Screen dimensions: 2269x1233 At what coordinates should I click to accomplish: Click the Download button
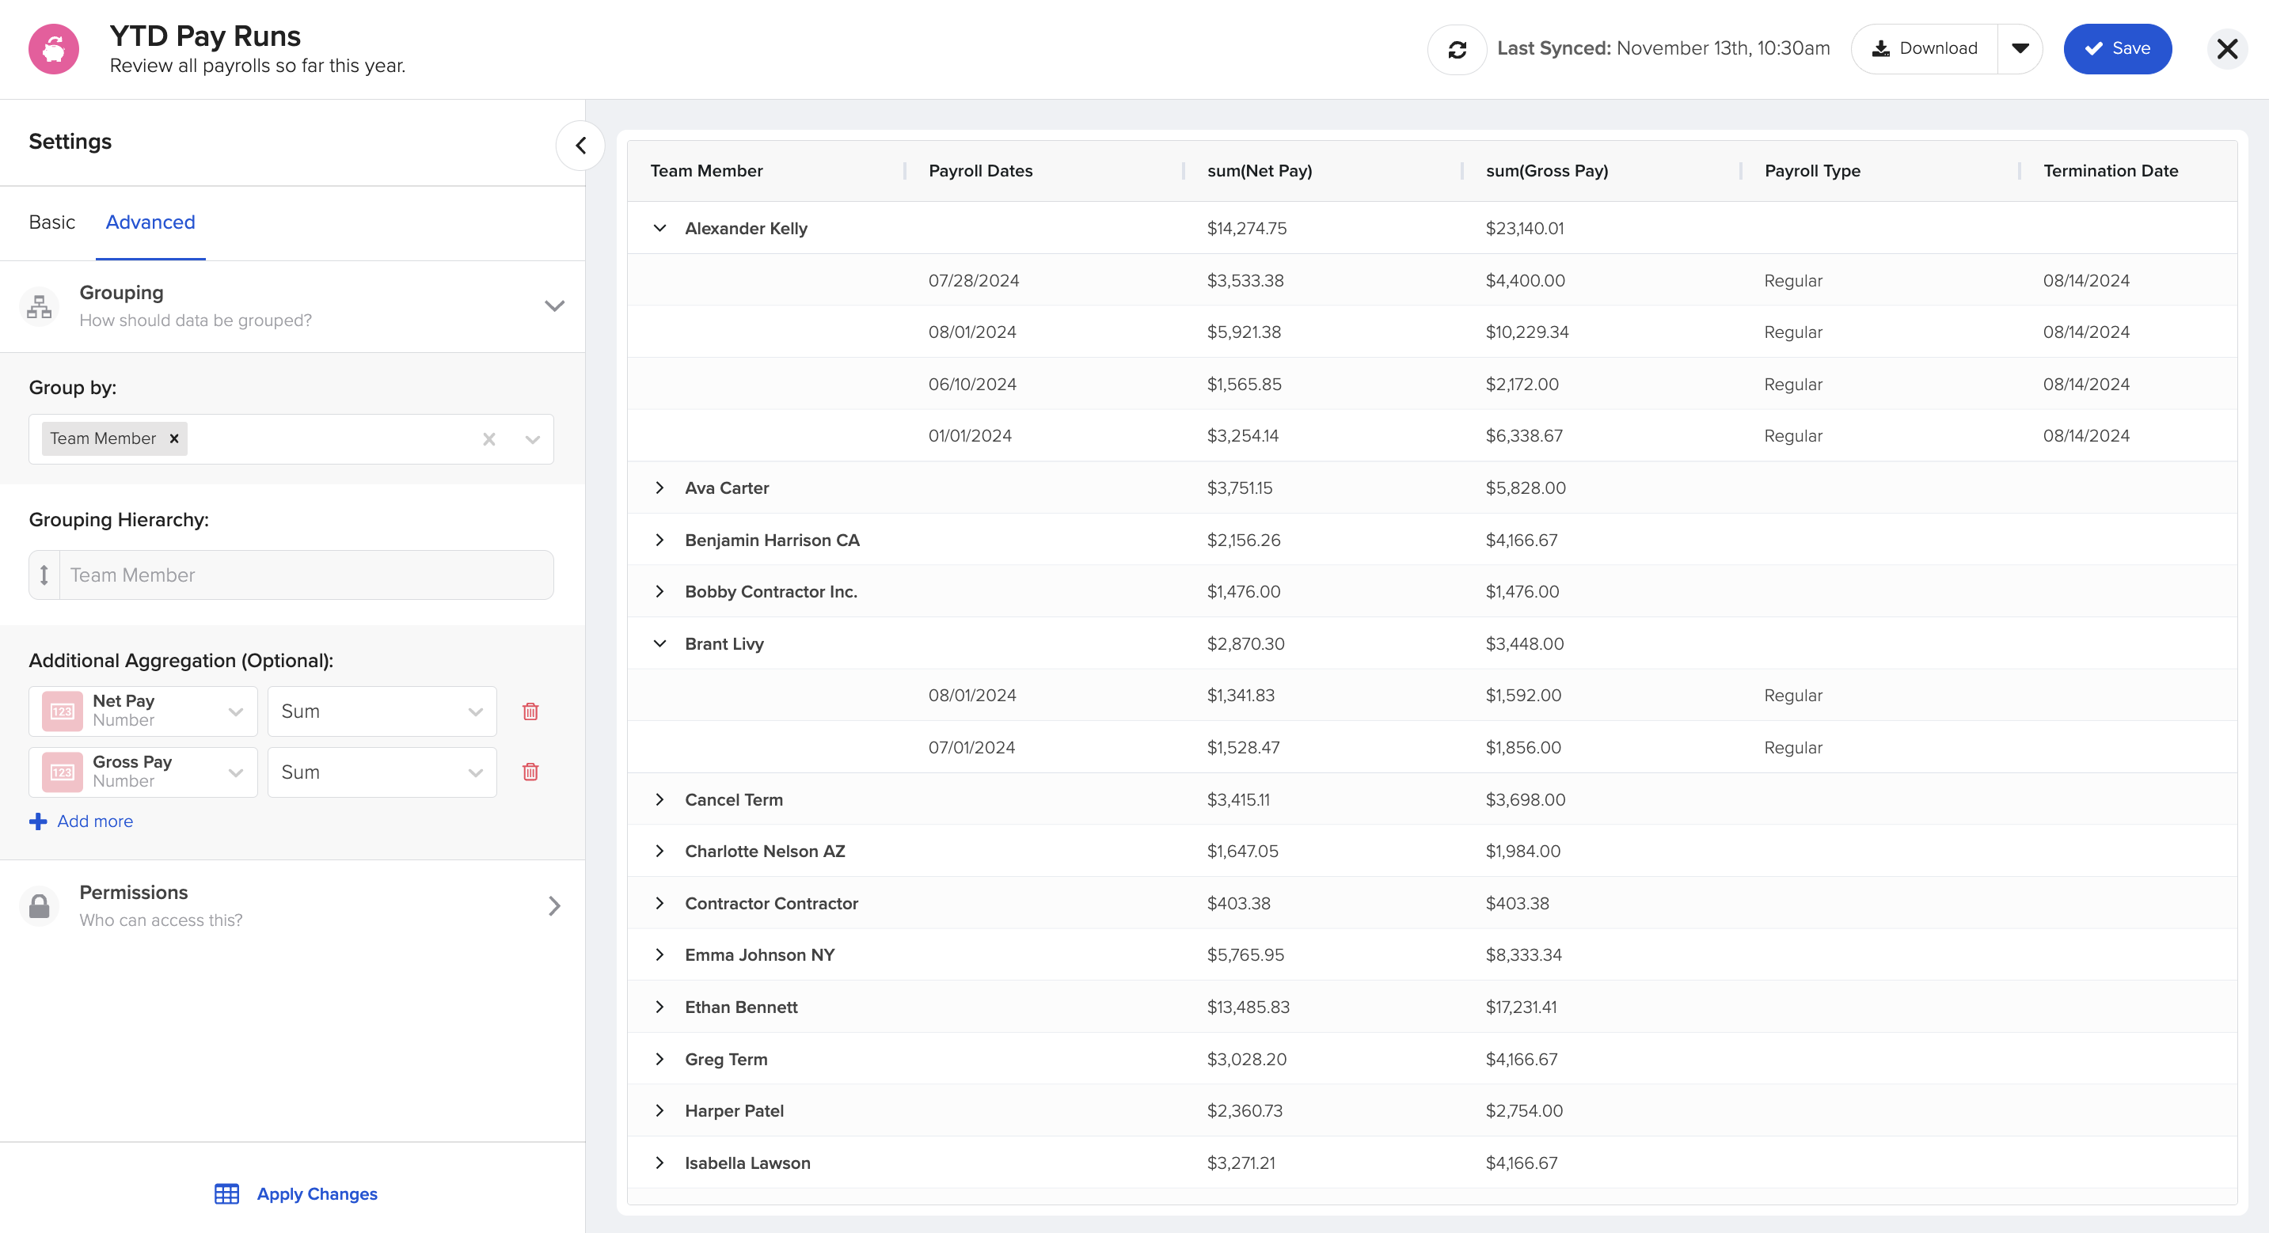point(1925,48)
